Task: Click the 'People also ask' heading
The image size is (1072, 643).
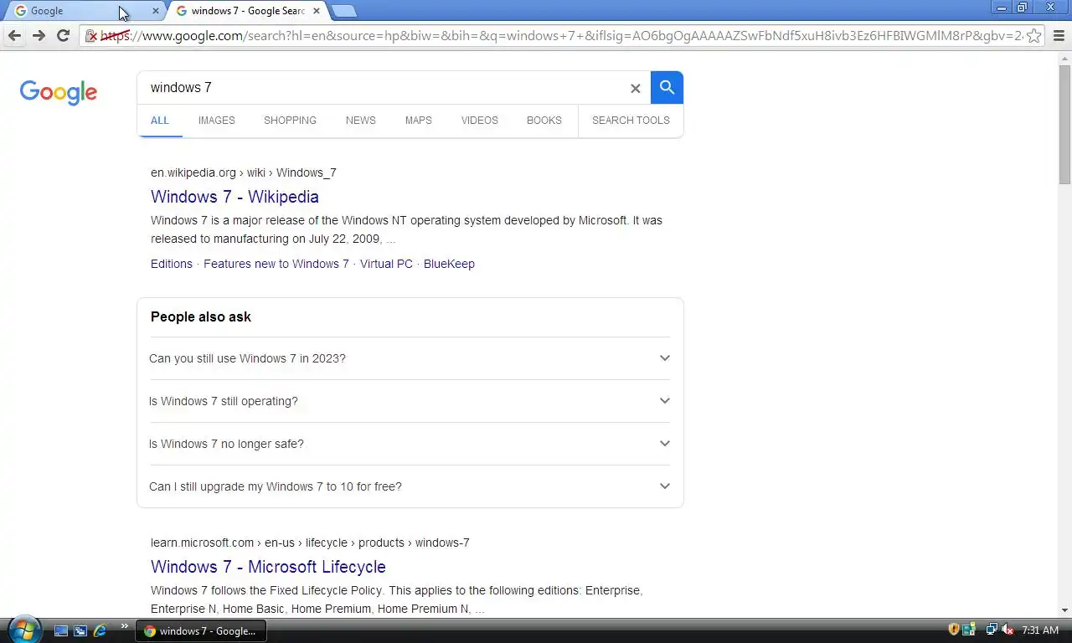Action: click(201, 316)
